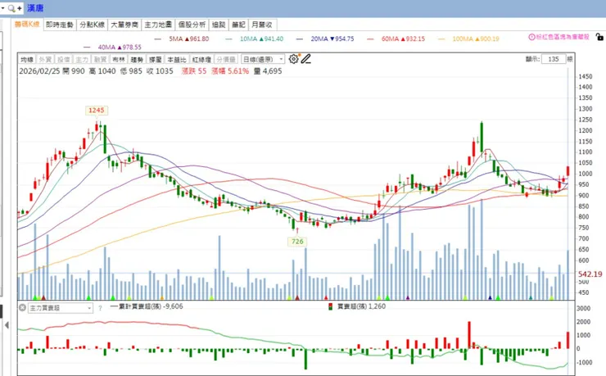Toggle the 撐壓 overlay
Image resolution: width=606 pixels, height=376 pixels.
point(156,59)
